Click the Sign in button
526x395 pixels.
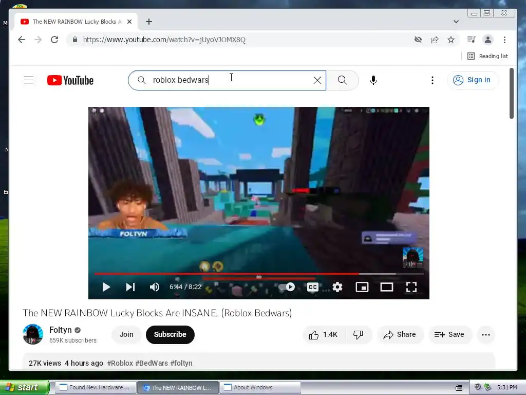(473, 80)
